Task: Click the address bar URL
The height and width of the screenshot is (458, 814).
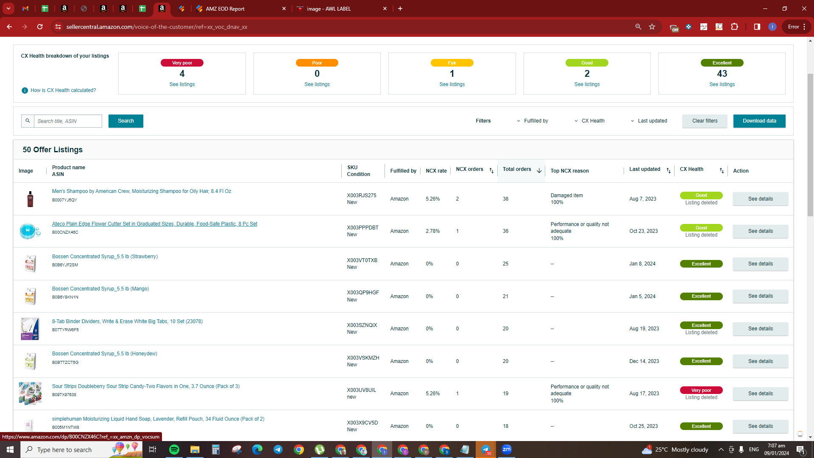Action: [157, 27]
